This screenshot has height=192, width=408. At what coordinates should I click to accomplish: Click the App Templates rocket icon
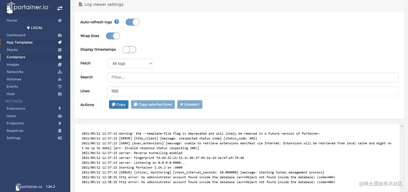point(60,42)
